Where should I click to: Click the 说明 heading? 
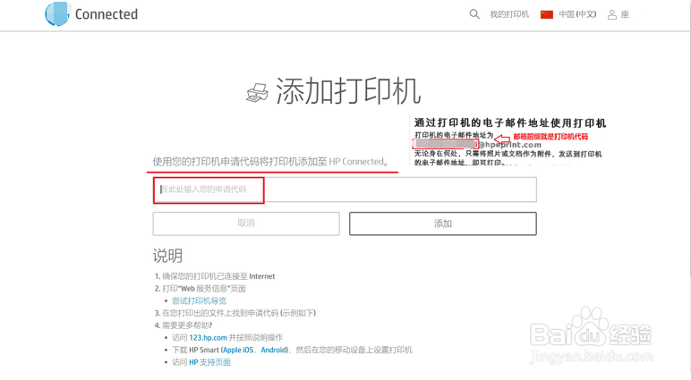click(x=167, y=256)
